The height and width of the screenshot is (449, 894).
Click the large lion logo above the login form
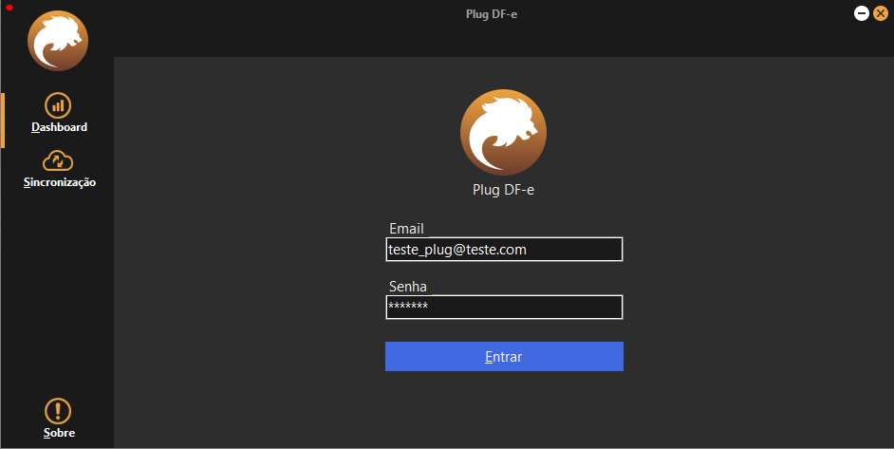click(x=503, y=133)
